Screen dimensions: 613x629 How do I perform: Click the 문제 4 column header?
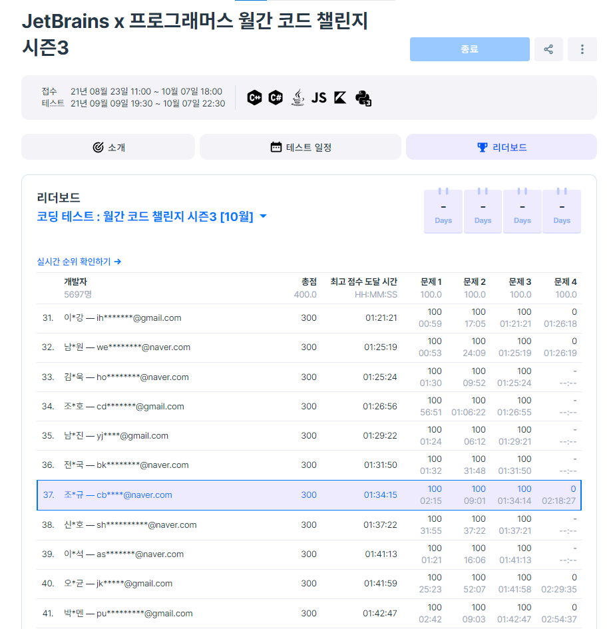[566, 282]
